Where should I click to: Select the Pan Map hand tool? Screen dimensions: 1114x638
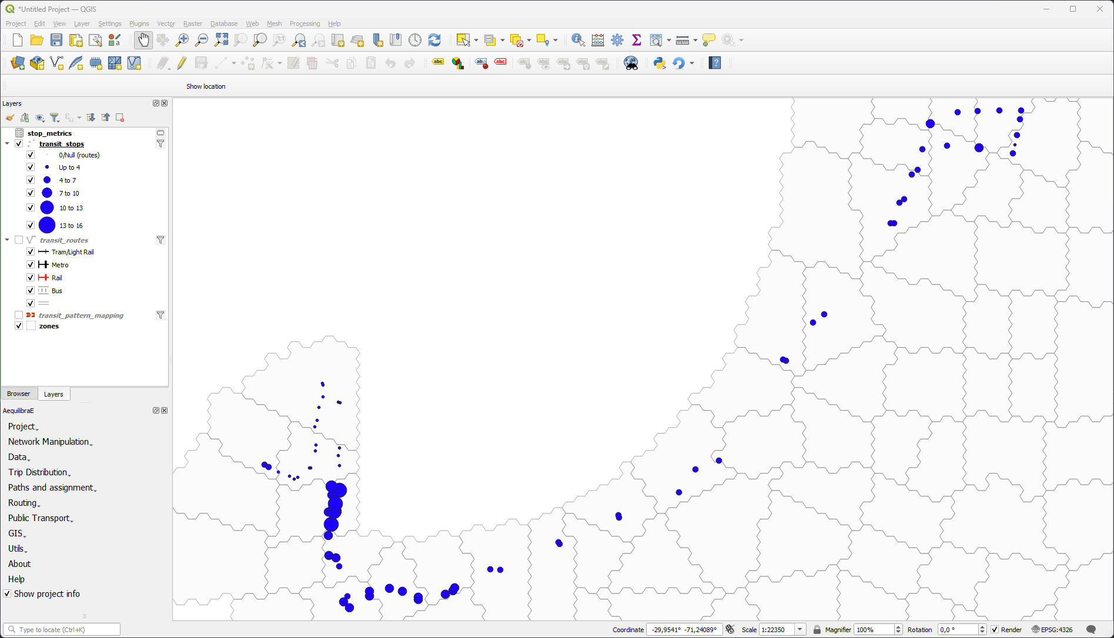coord(143,40)
